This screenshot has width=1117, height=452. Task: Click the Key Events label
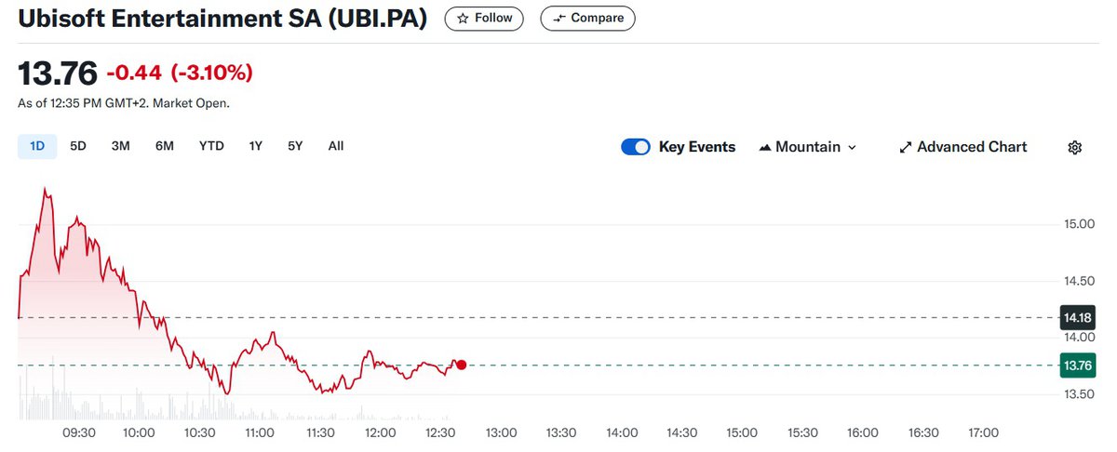point(696,147)
